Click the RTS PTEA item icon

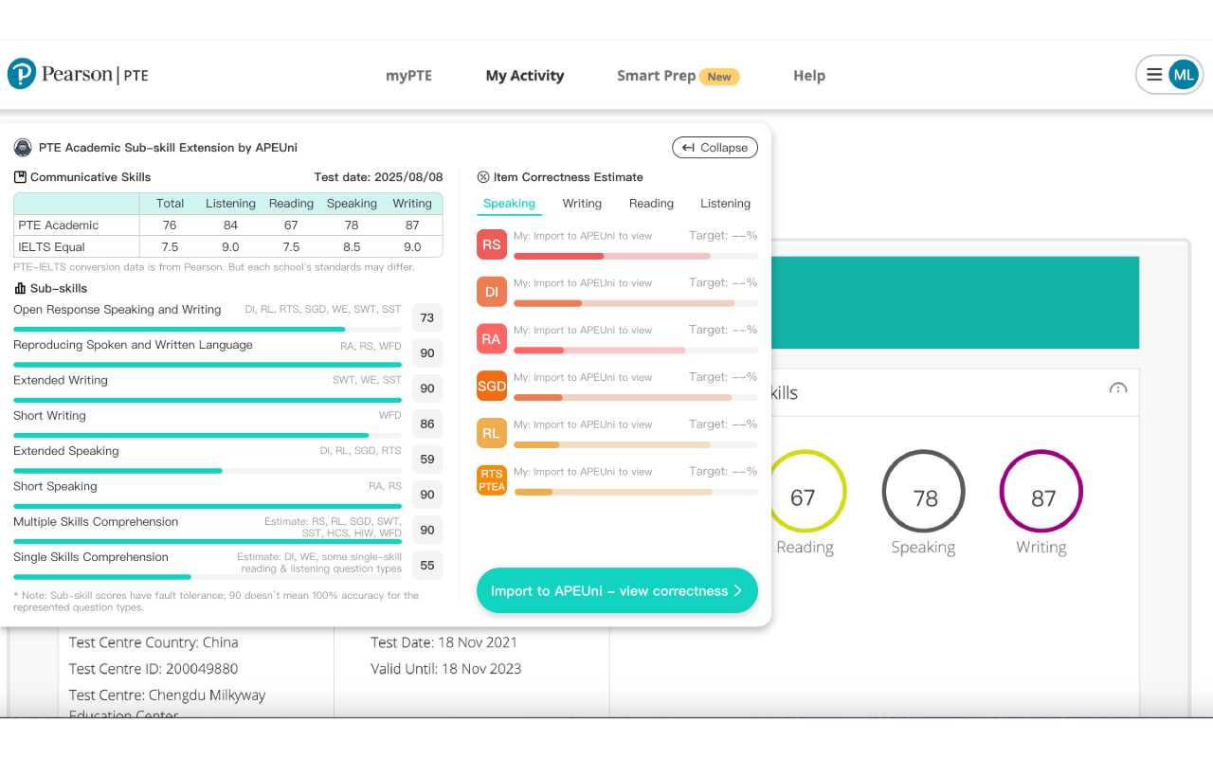(492, 480)
